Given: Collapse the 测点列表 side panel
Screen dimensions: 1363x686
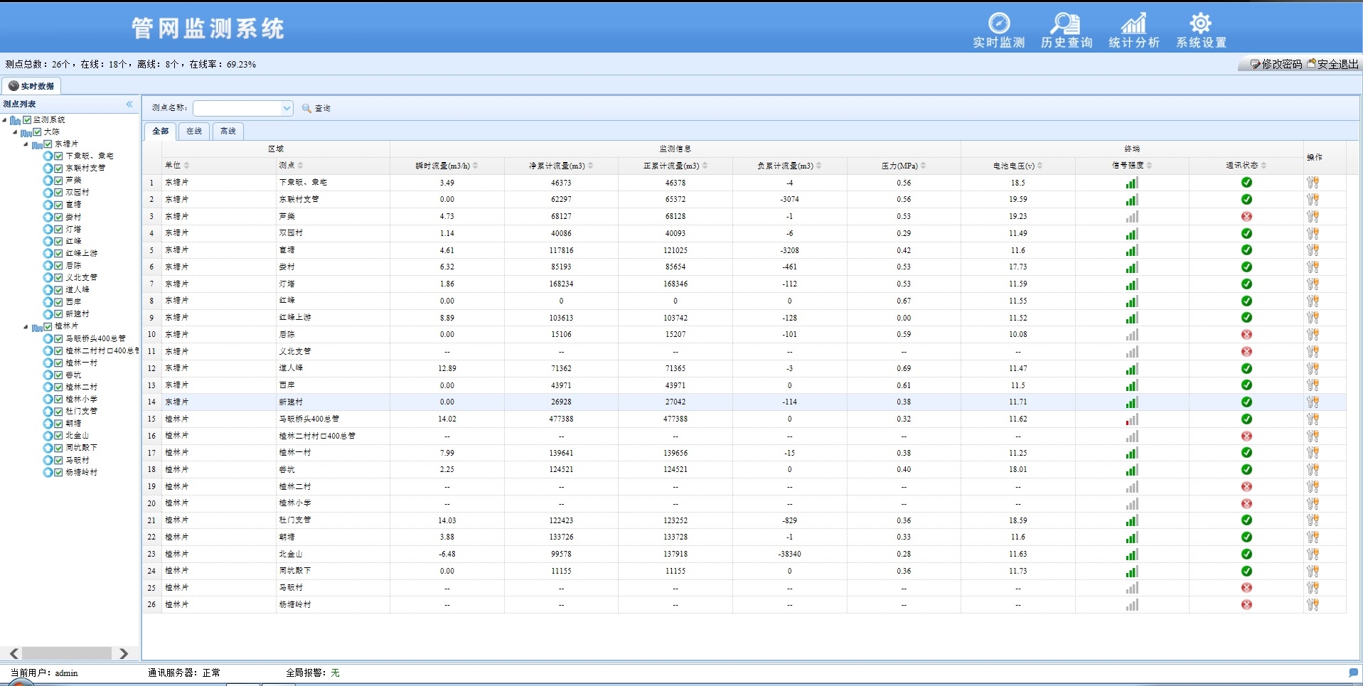Looking at the screenshot, I should (x=129, y=104).
